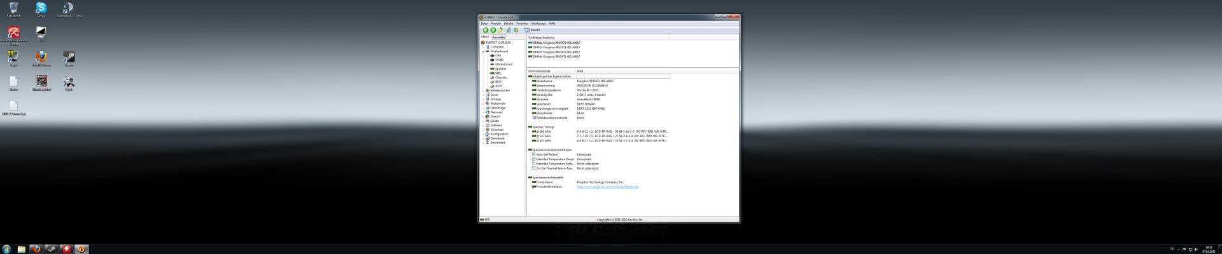Click the EVEREST taskbar button
Screen dimensions: 1222x254
81,250
